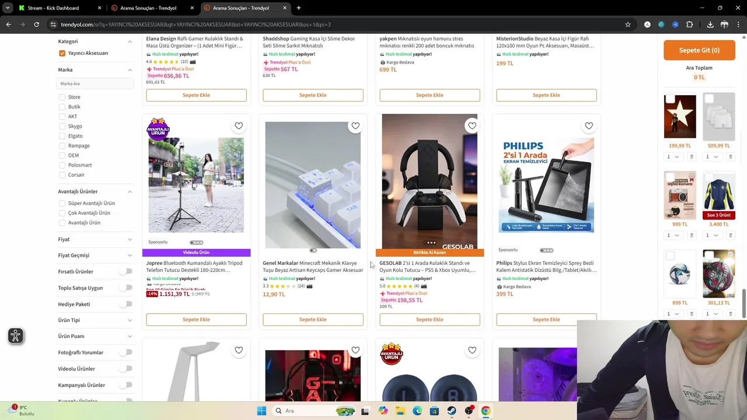Delete the 509,99 TL cart item
Image resolution: width=747 pixels, height=420 pixels.
coord(730,157)
